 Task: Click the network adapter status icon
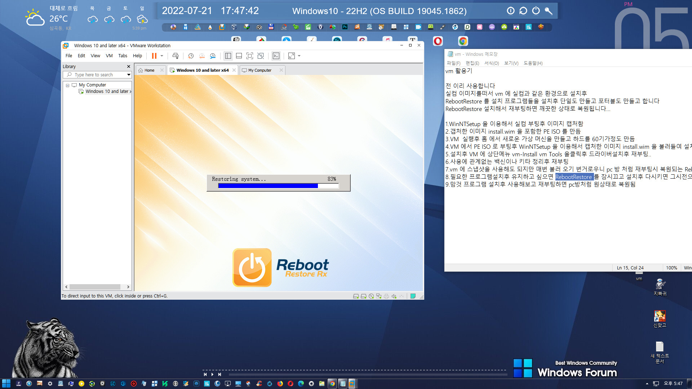pos(379,296)
